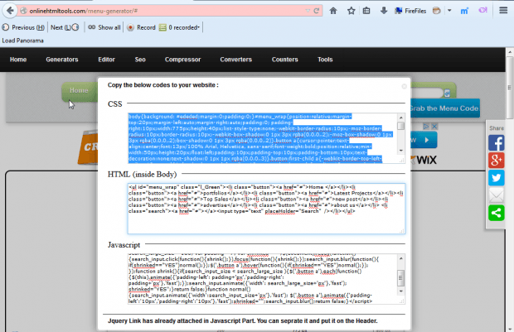The image size is (514, 332).
Task: Open the Firefox hamburger menu
Action: click(x=503, y=11)
